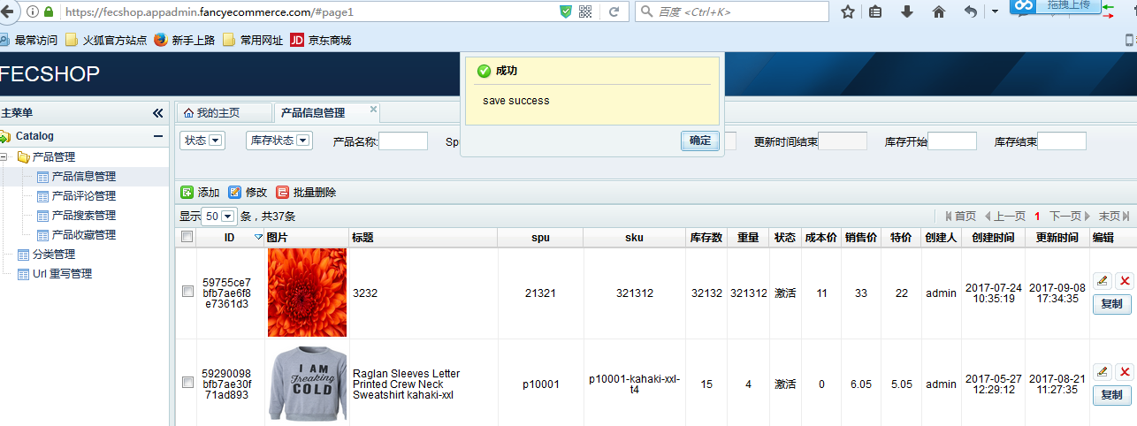
Task: Open the orange flower product thumbnail
Action: (307, 293)
